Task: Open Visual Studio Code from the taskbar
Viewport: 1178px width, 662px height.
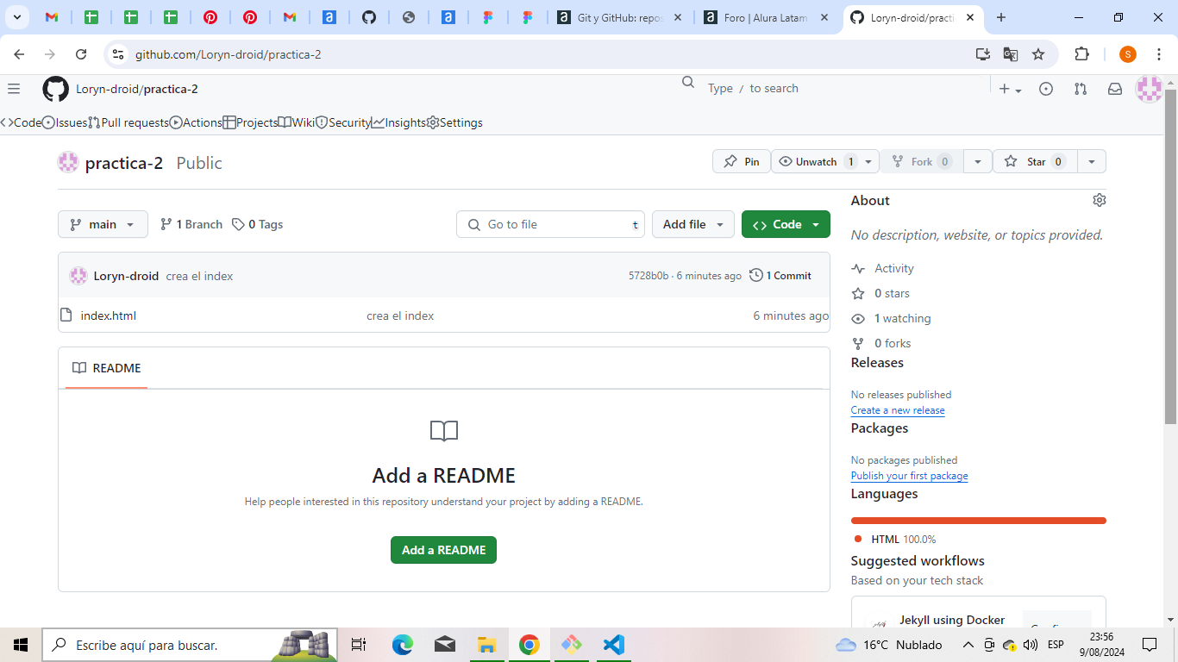Action: click(614, 645)
